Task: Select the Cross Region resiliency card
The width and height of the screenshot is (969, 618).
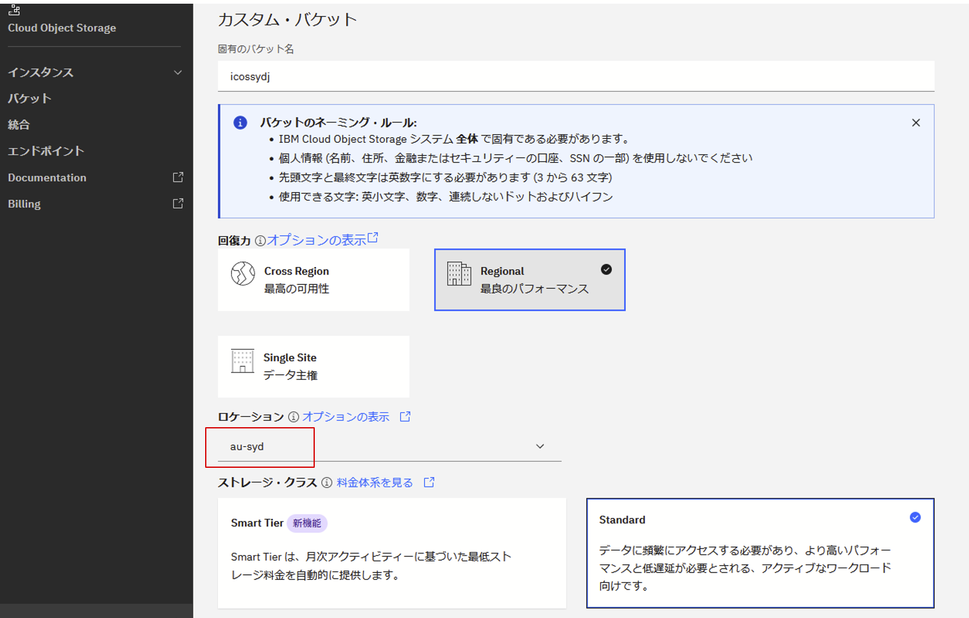Action: (314, 280)
